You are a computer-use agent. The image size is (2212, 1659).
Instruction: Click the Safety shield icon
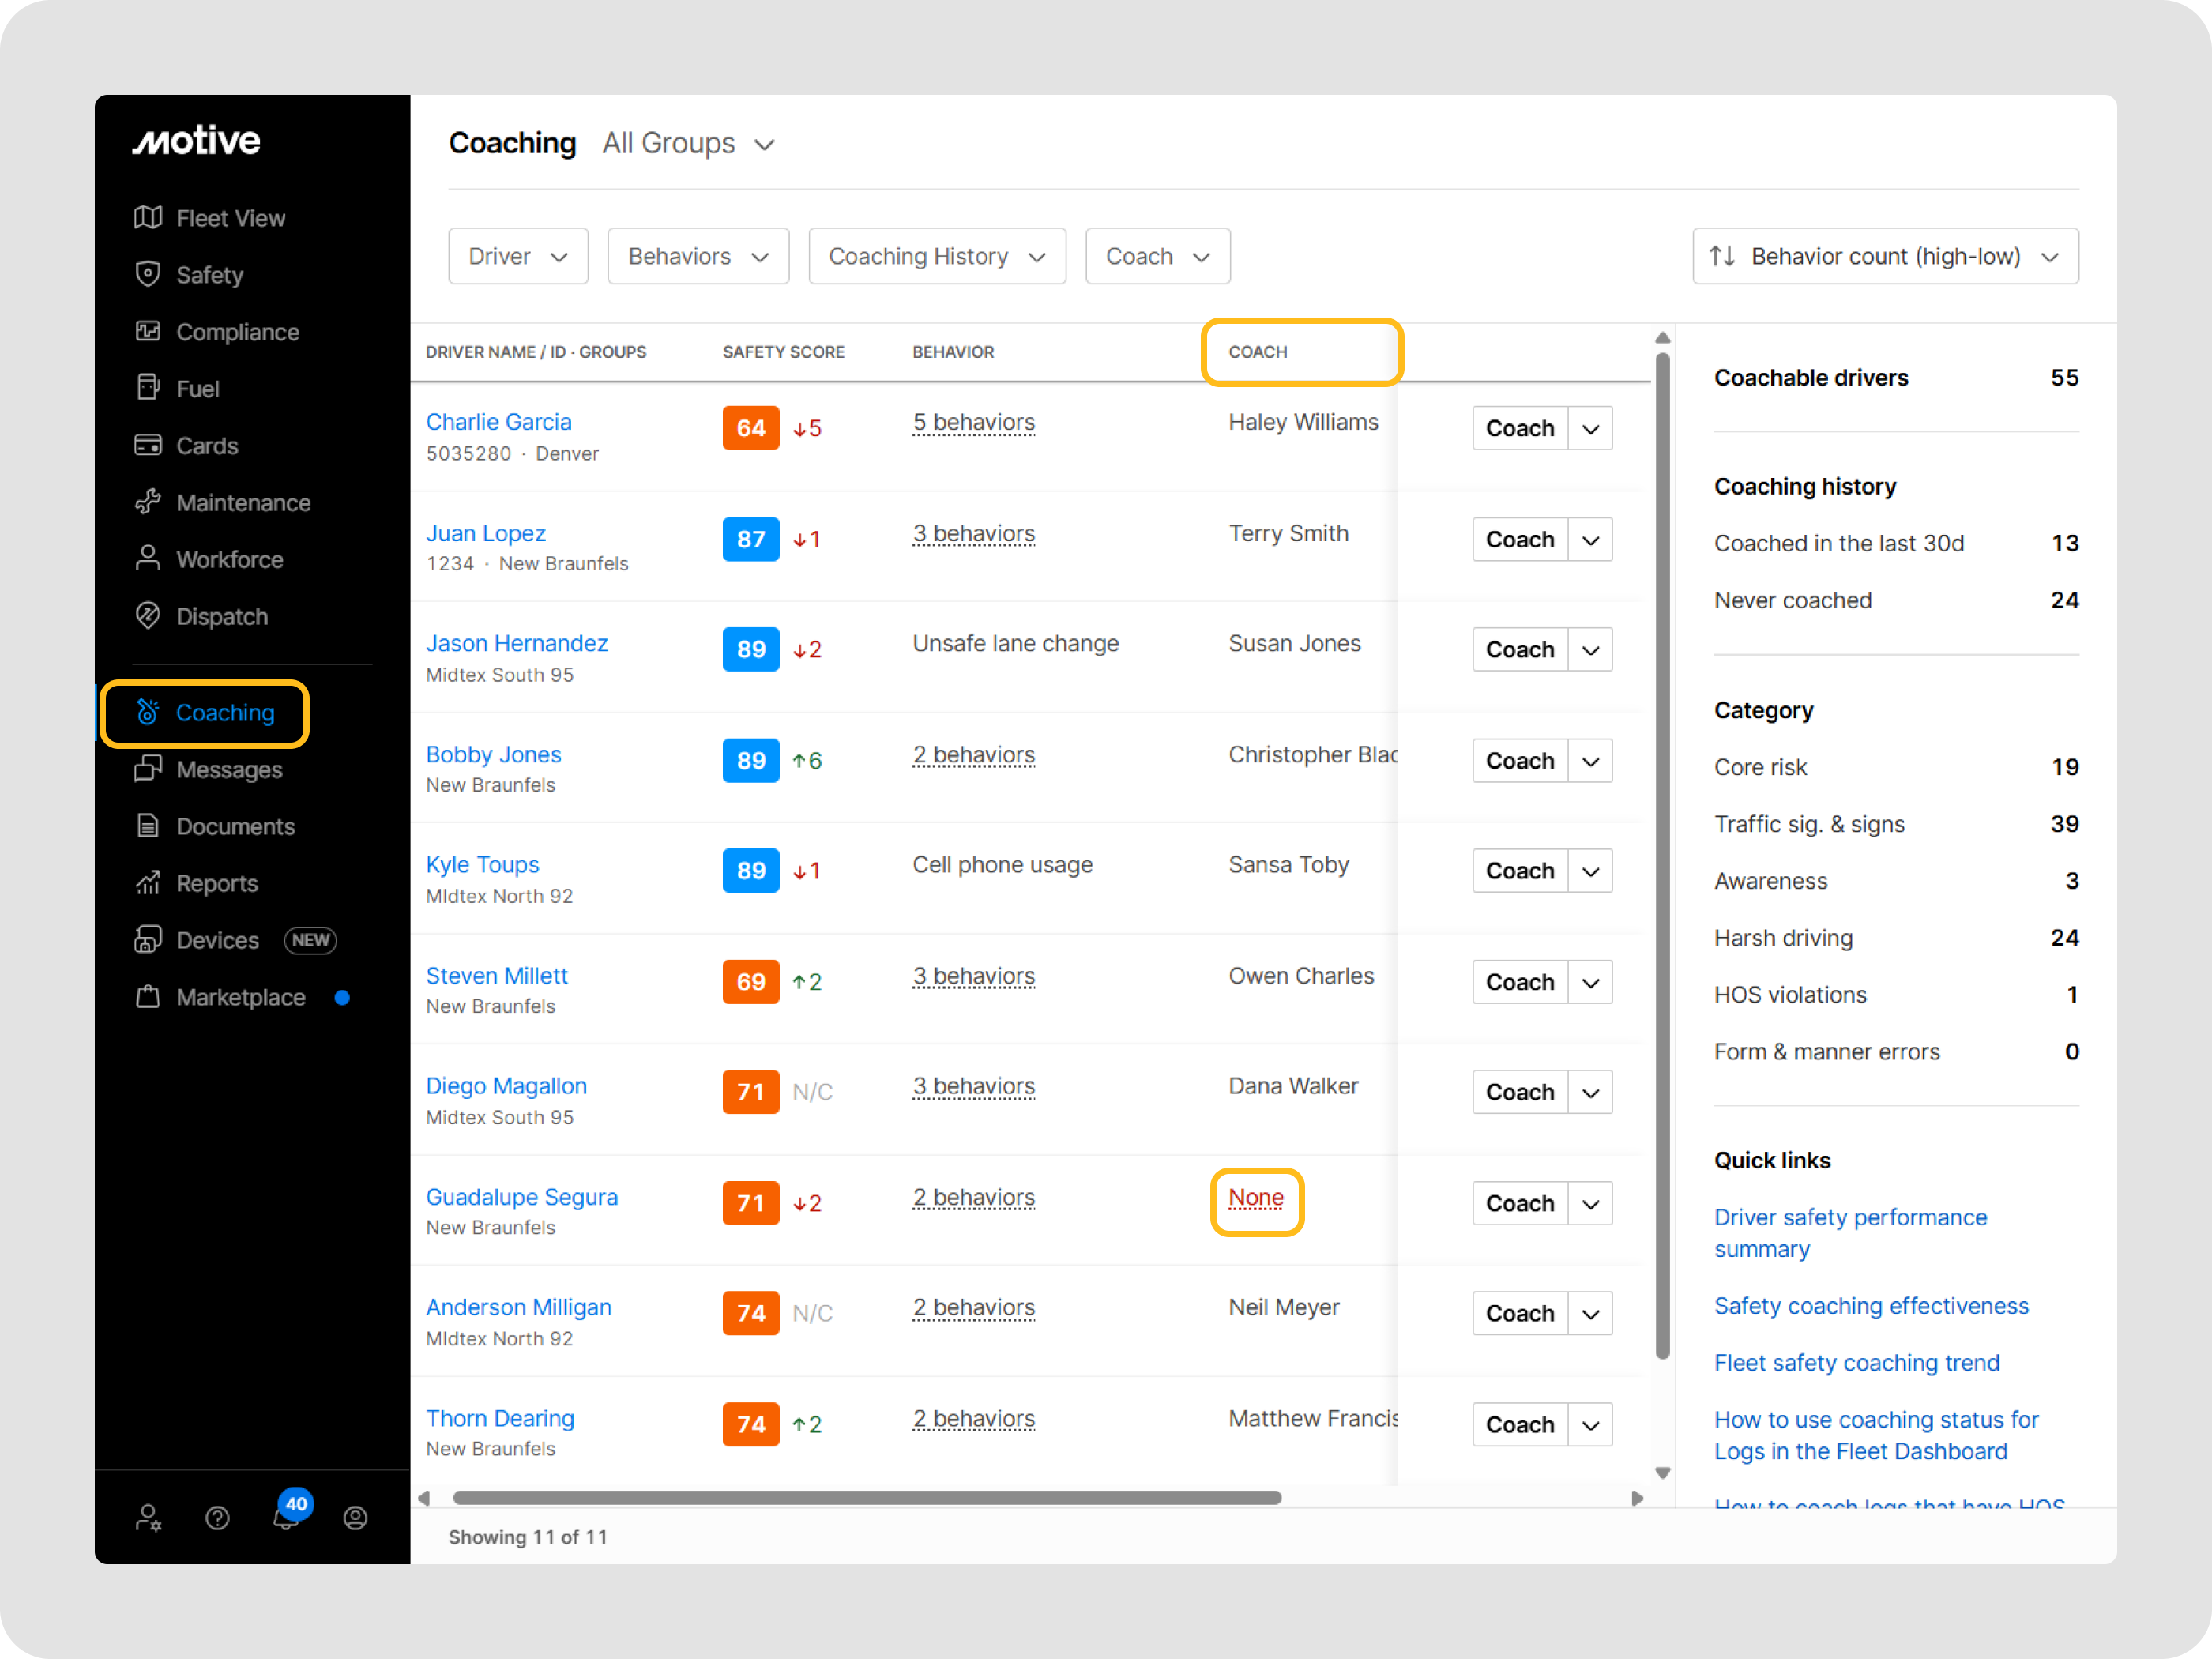[148, 274]
